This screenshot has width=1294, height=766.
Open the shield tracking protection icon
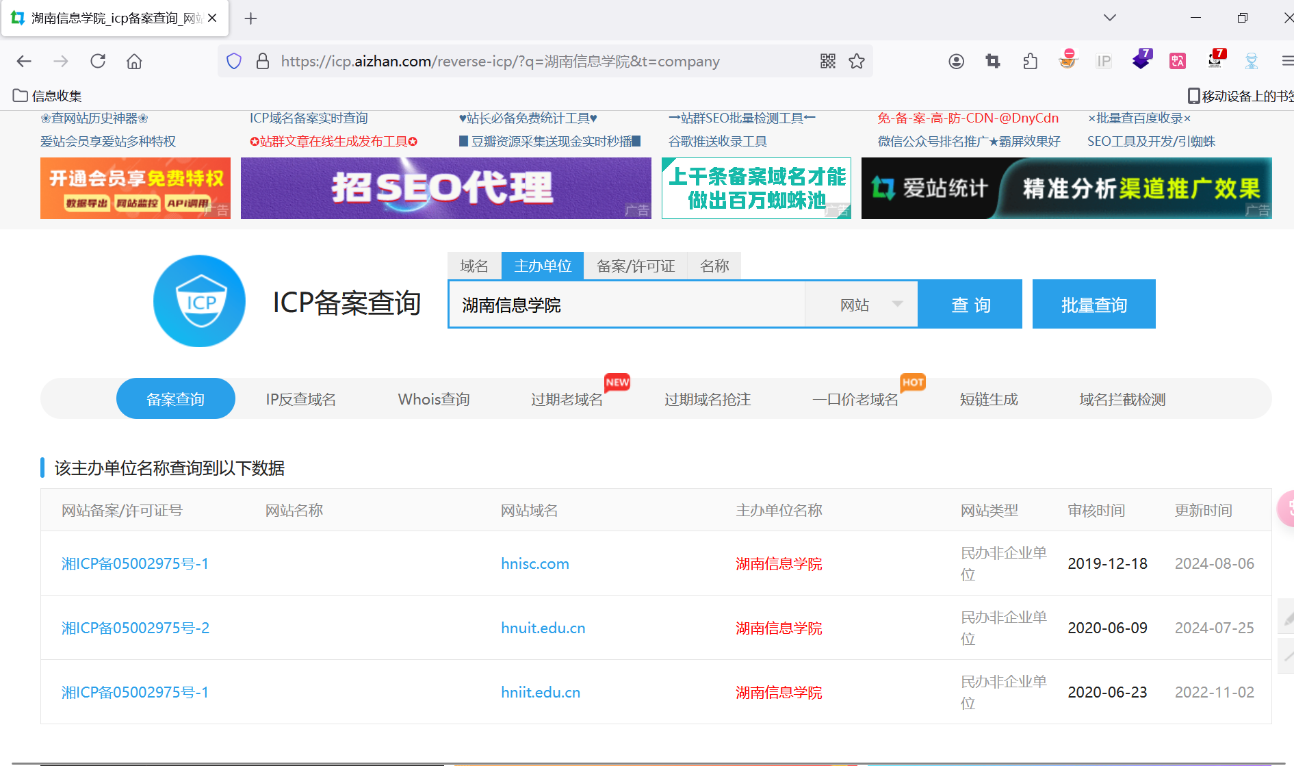coord(234,62)
